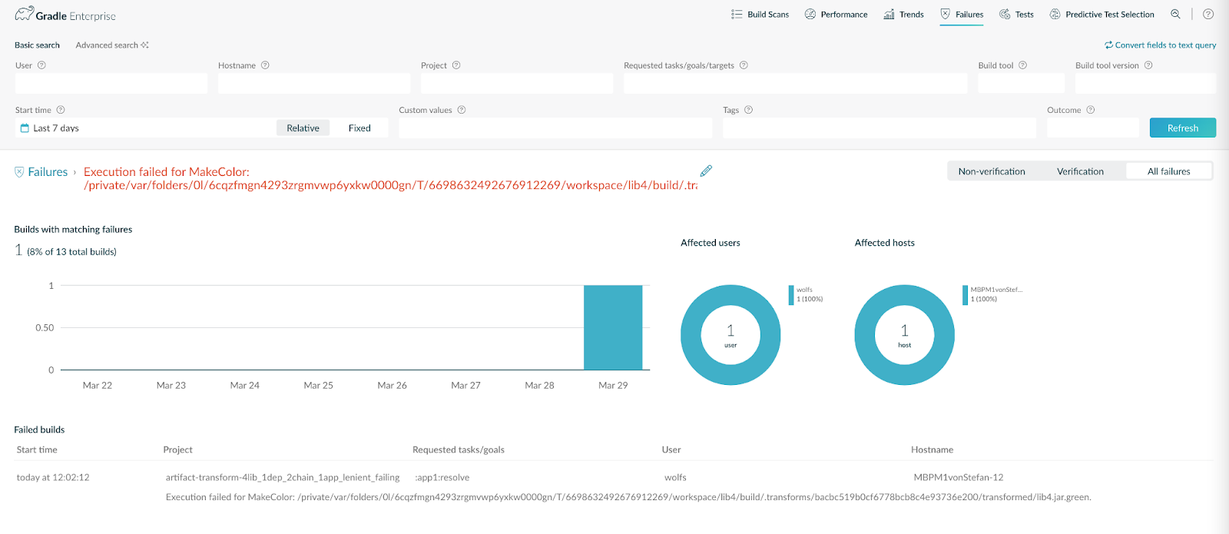Click the pencil edit icon beside failure title
Viewport: 1229px width, 534px height.
[x=706, y=171]
